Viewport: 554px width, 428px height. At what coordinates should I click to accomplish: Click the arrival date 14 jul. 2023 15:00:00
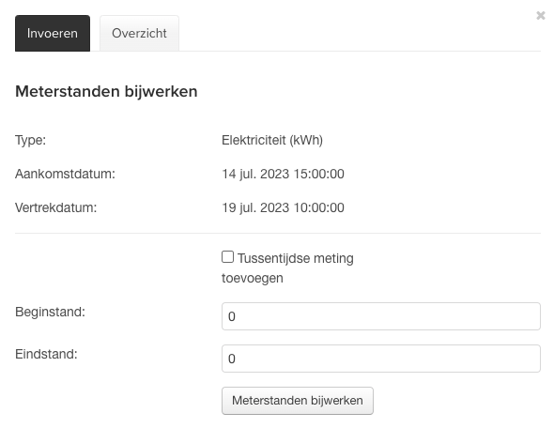tap(283, 174)
